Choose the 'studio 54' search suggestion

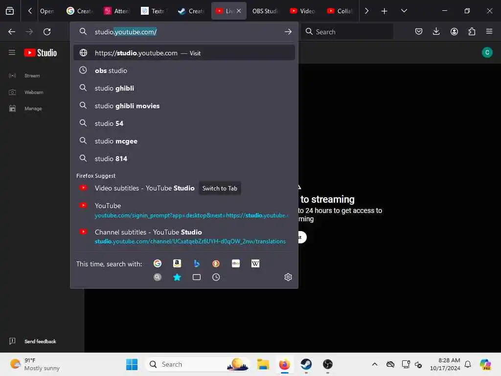coord(184,123)
